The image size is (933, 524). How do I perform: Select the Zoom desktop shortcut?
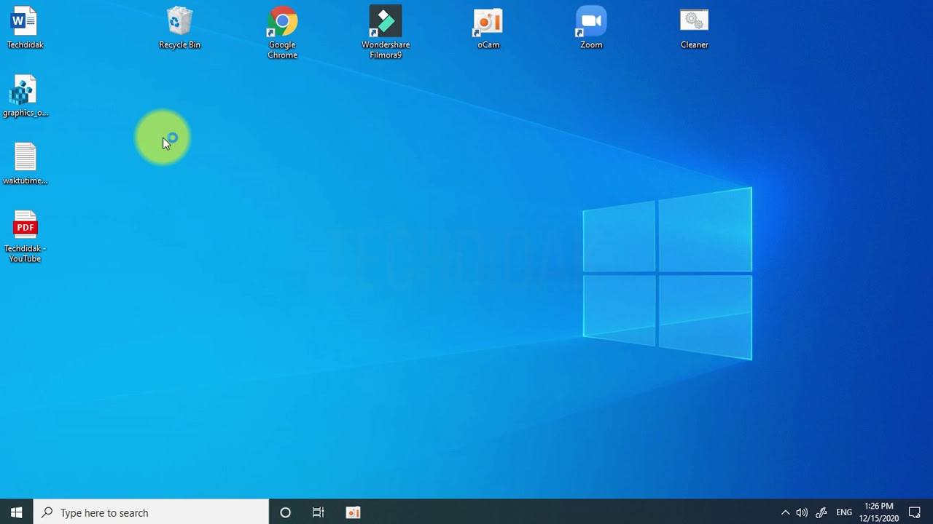click(591, 28)
